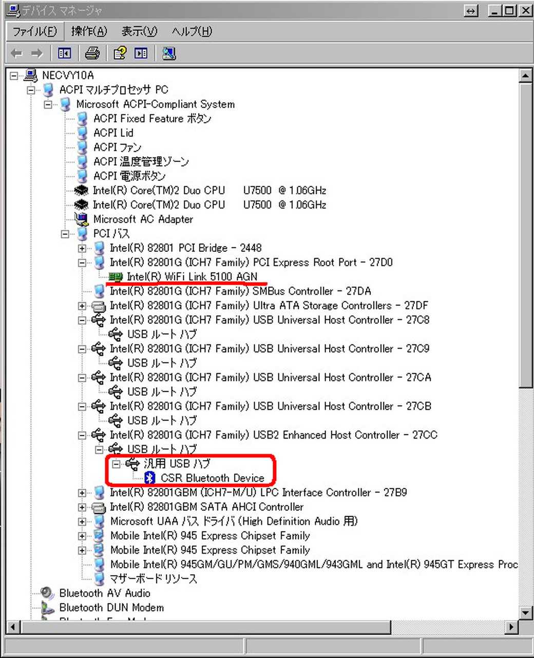Image resolution: width=534 pixels, height=658 pixels.
Task: Select the Microsoft AC Adapter entry
Action: pyautogui.click(x=143, y=220)
